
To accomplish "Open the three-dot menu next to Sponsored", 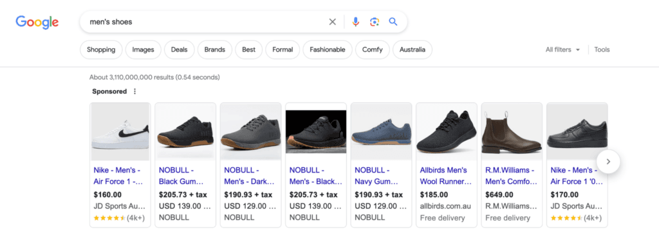I will coord(135,91).
